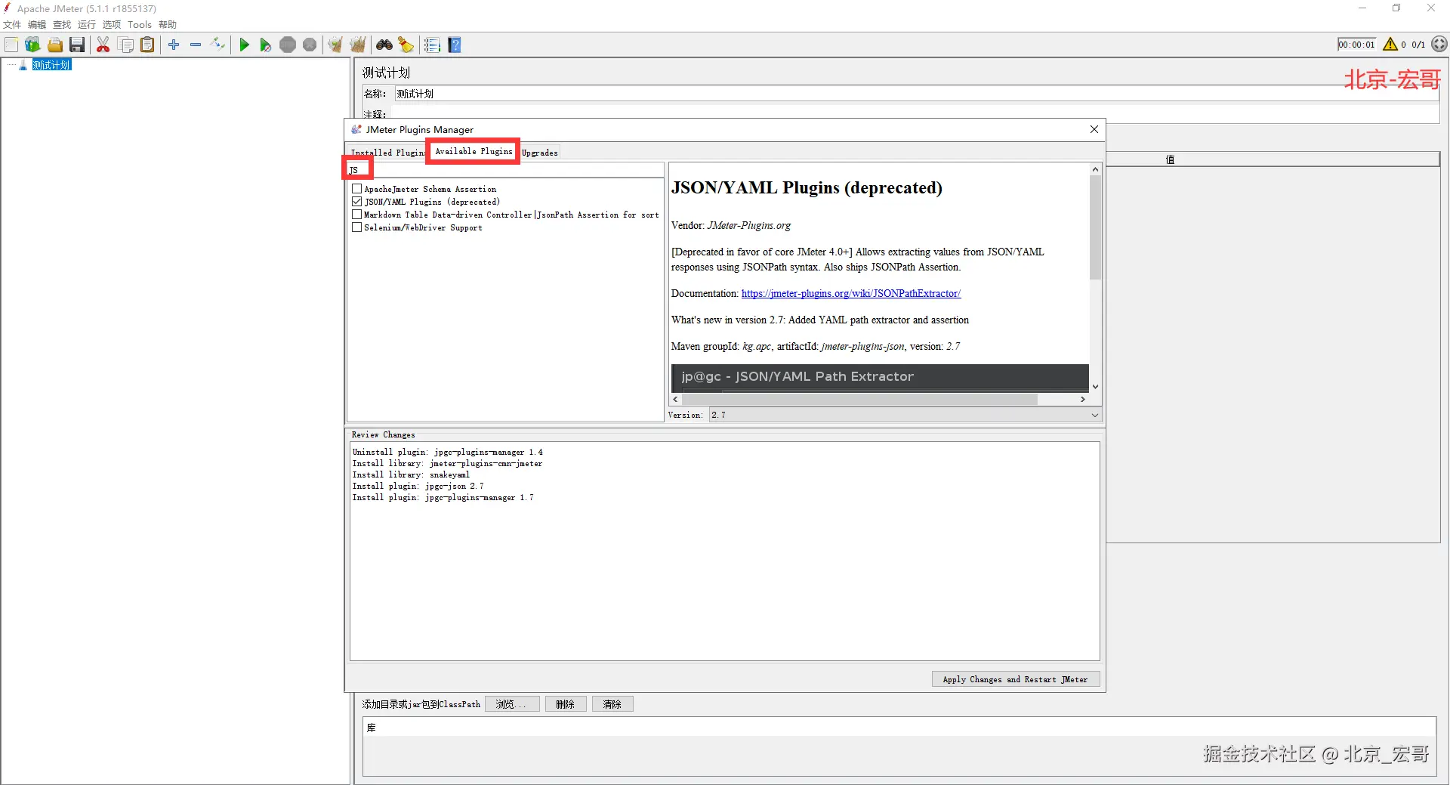This screenshot has height=785, width=1450.
Task: Close the JMeter Plugins Manager dialog
Action: pyautogui.click(x=1094, y=129)
